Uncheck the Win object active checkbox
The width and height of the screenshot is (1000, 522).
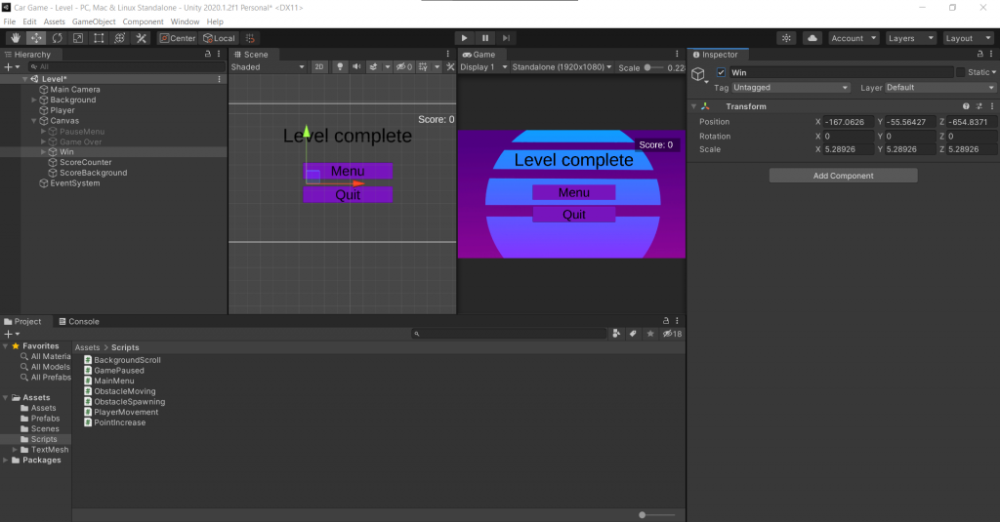[x=721, y=73]
